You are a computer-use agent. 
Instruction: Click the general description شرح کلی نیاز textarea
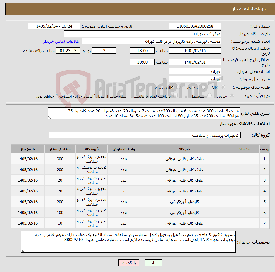coord(144,113)
